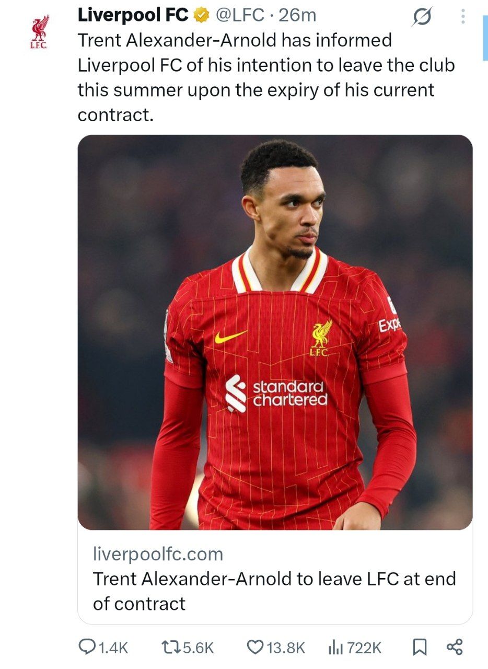Like the tweet with heart icon
The height and width of the screenshot is (669, 488).
(254, 647)
